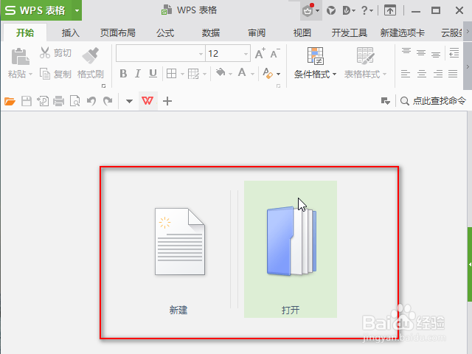Screen dimensions: 472x354
Task: Expand the Paste options arrow
Action: pos(30,74)
